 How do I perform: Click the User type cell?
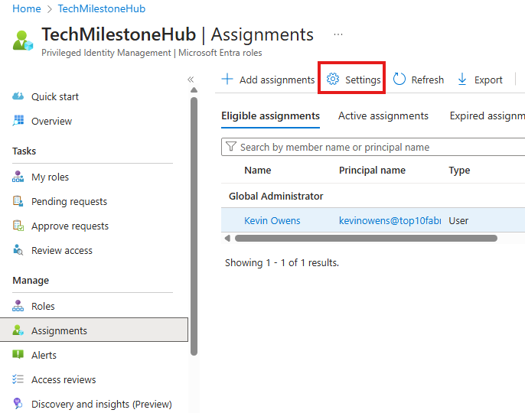tap(458, 221)
